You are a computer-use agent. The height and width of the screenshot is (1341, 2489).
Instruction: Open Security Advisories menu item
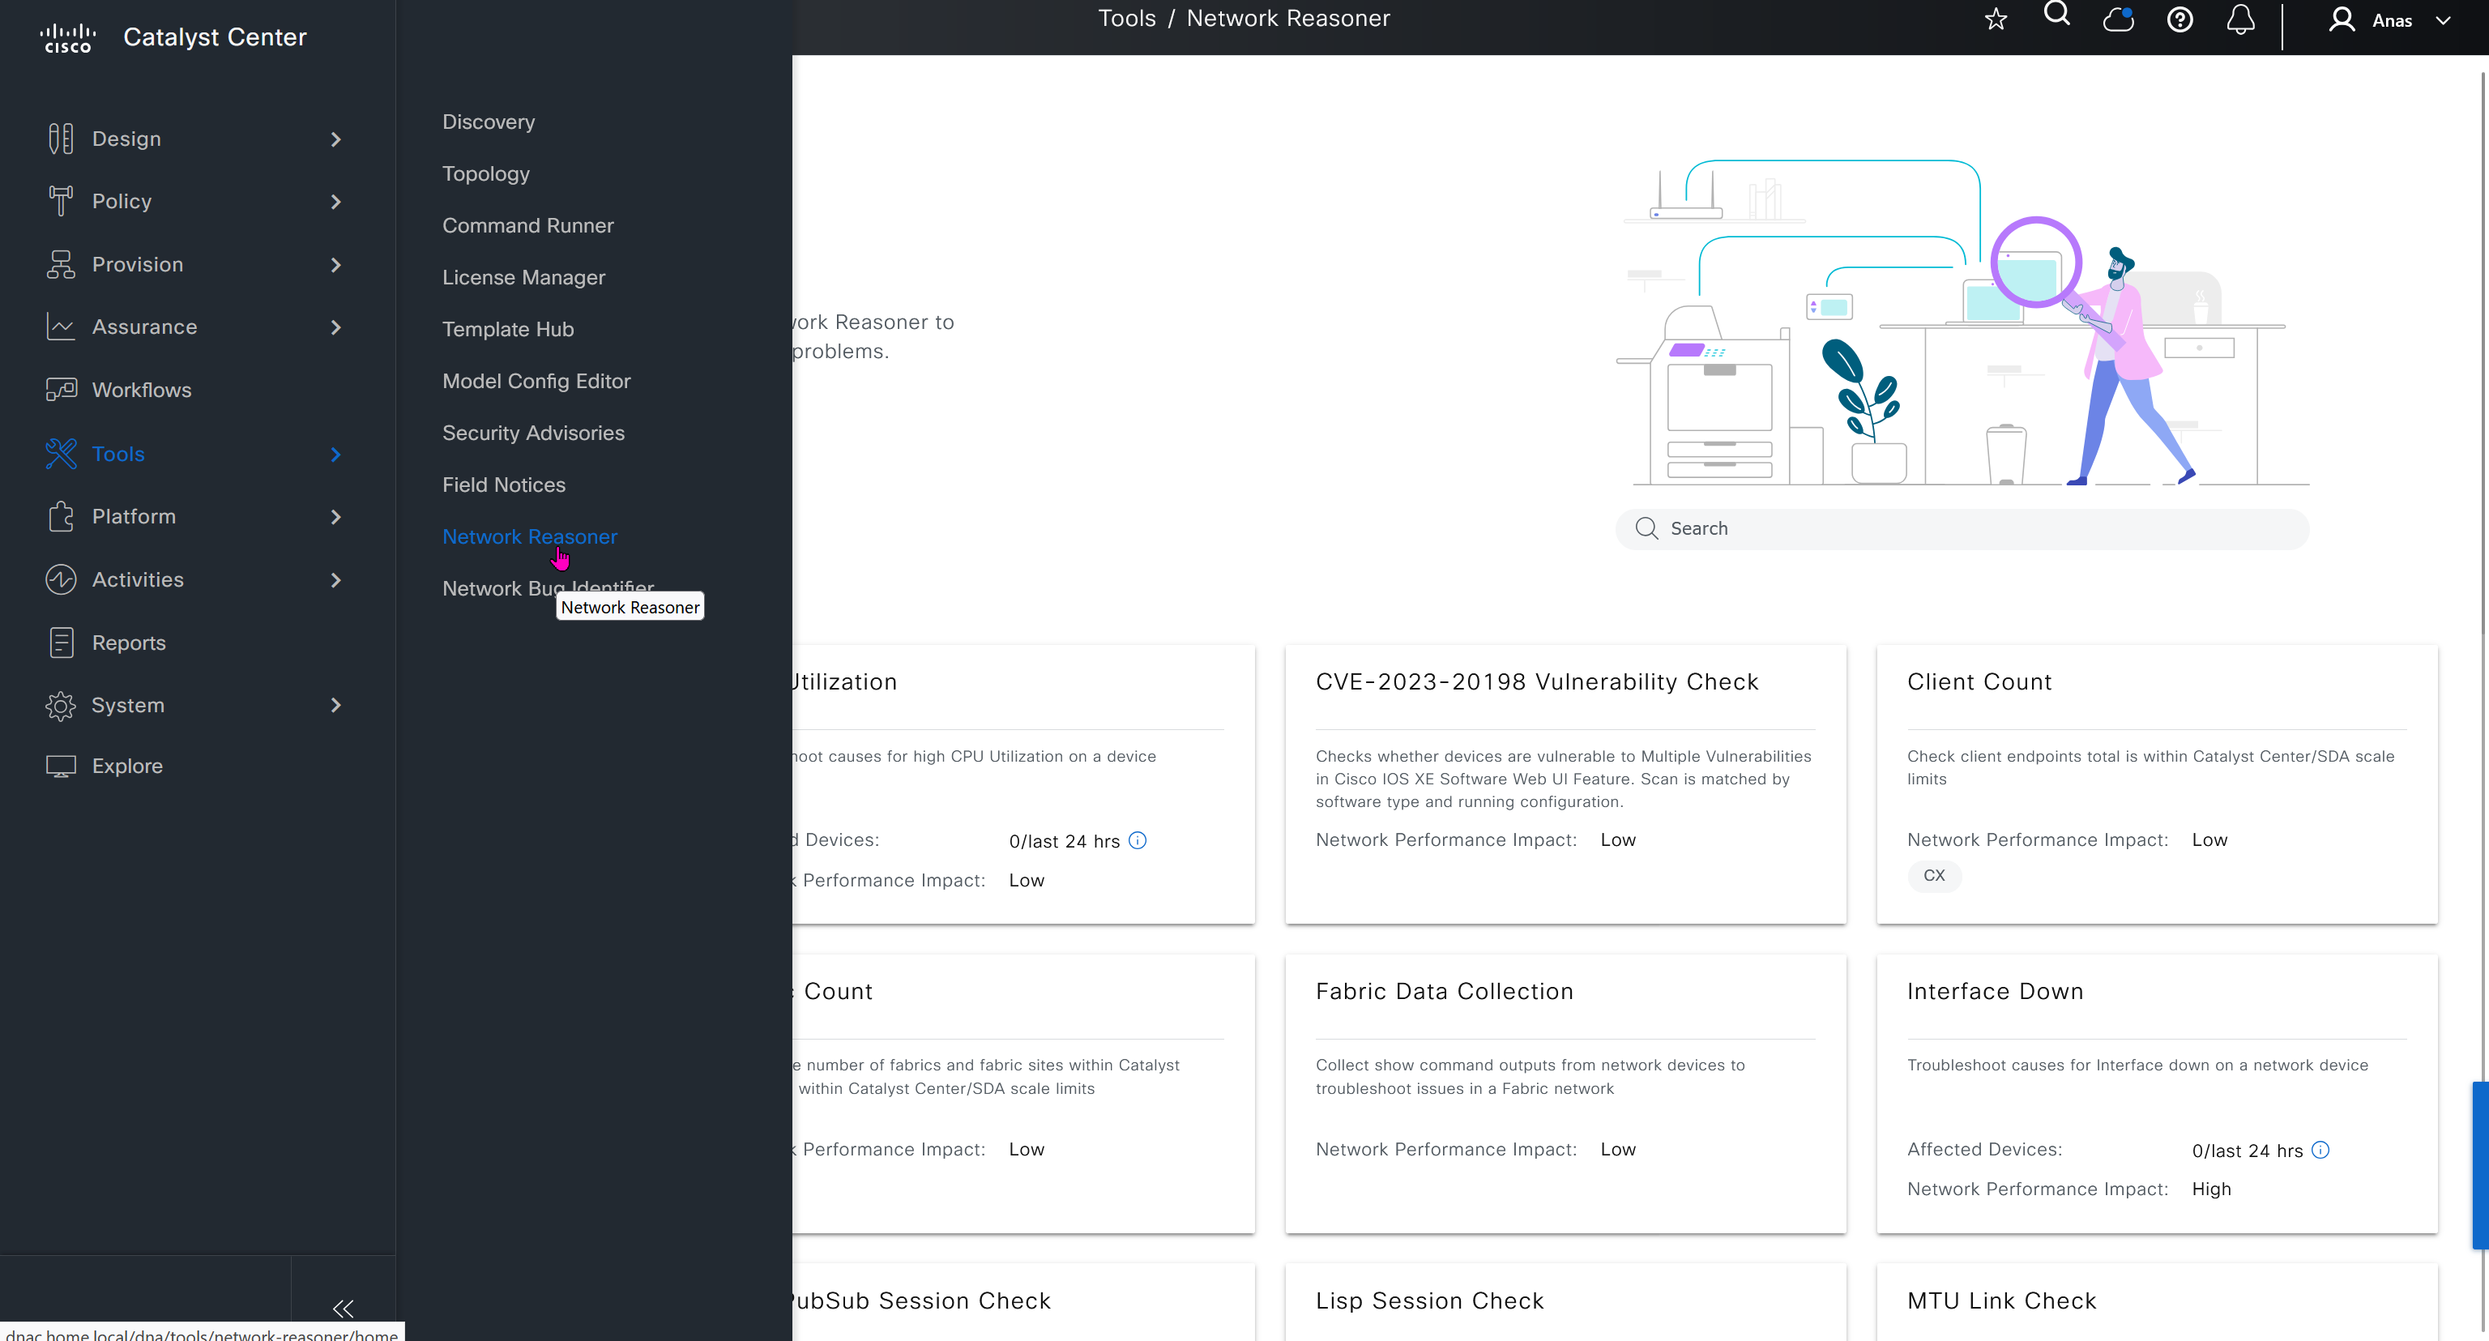[532, 433]
